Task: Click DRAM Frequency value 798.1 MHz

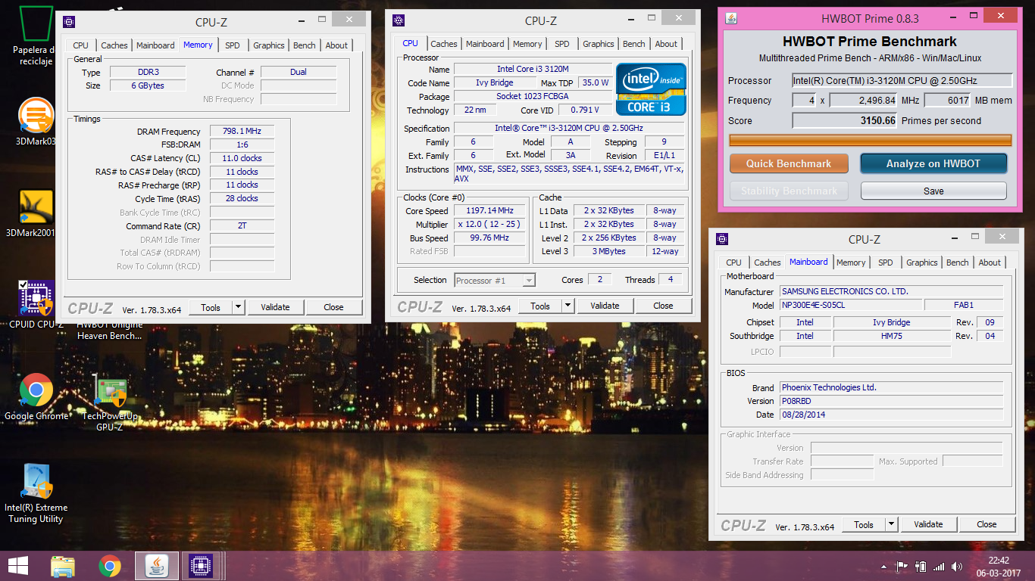Action: [x=242, y=132]
